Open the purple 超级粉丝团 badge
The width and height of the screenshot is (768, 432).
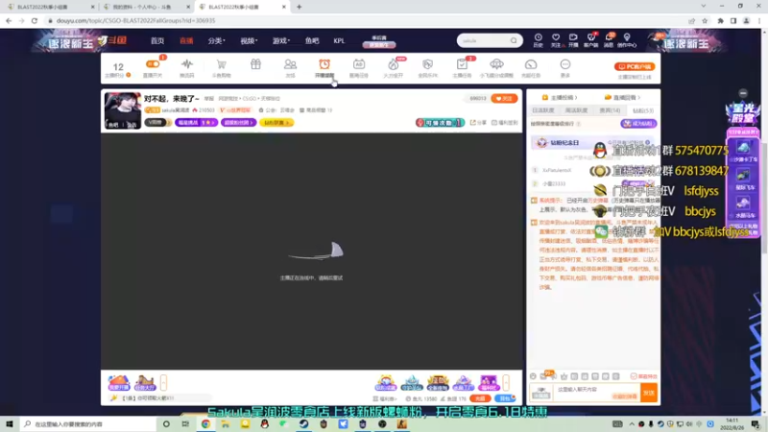coord(238,123)
